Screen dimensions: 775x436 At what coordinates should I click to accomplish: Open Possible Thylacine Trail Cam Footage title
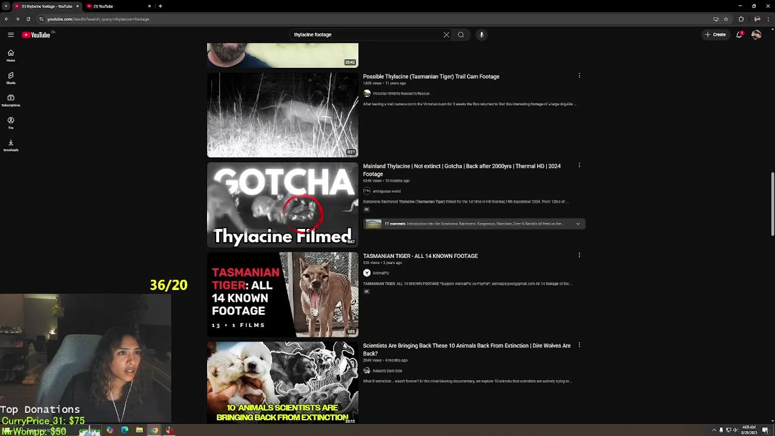(x=431, y=76)
